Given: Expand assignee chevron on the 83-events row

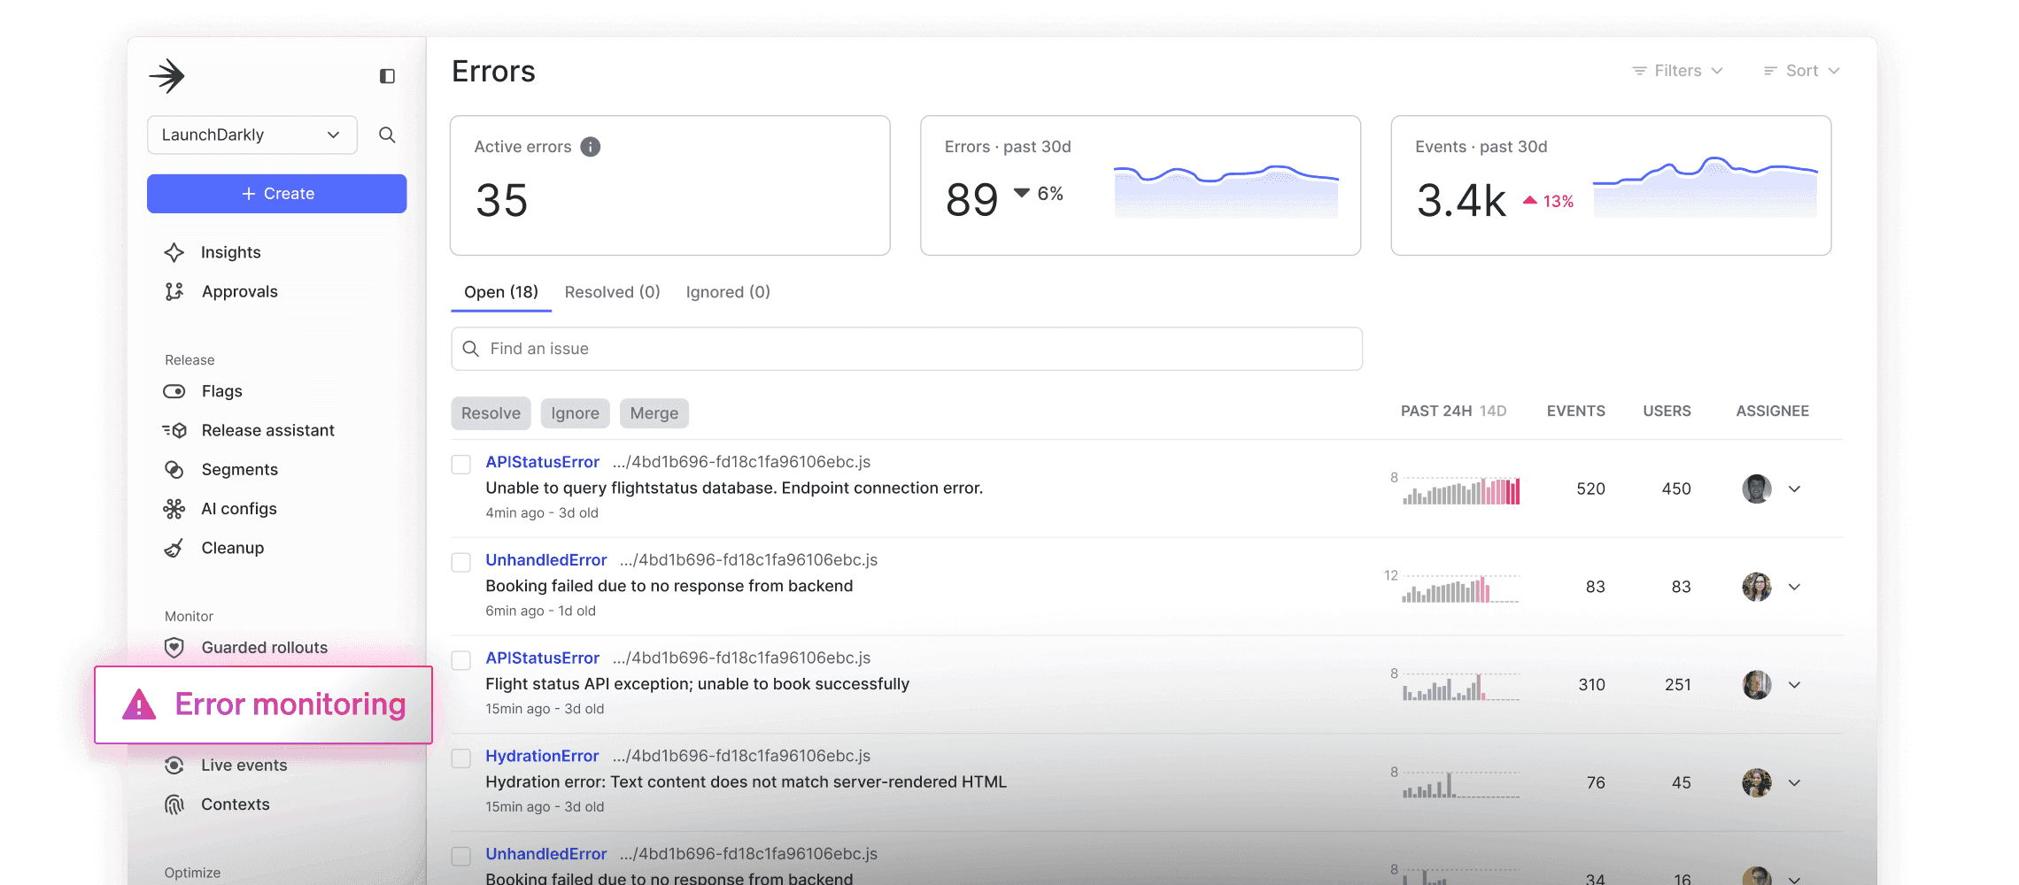Looking at the screenshot, I should pos(1794,588).
